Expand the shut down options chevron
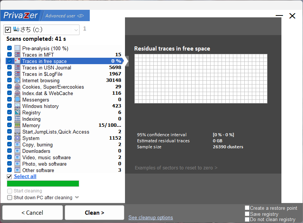The image size is (303, 223). point(77,197)
